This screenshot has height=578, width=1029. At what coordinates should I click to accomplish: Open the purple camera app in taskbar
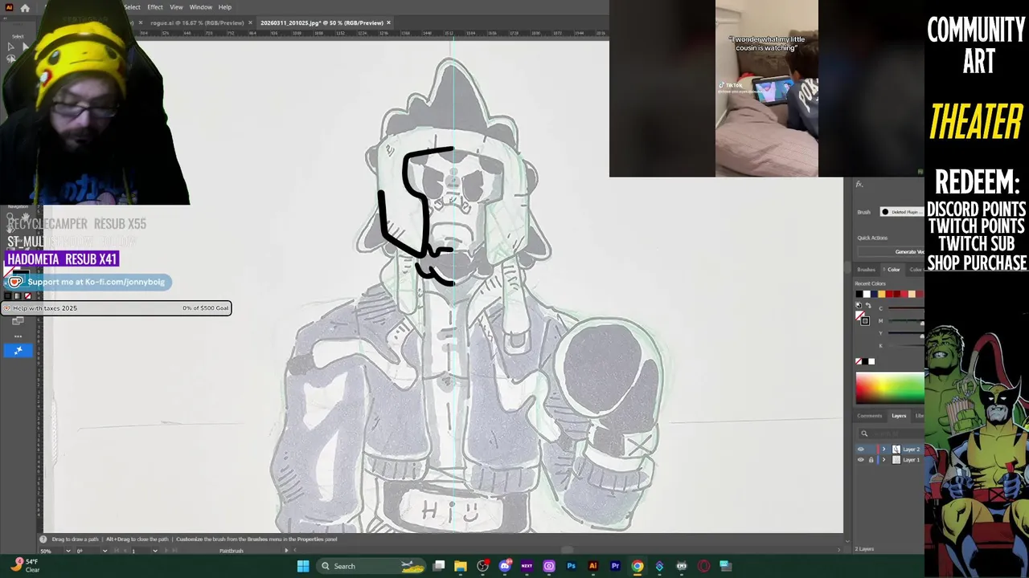(549, 566)
